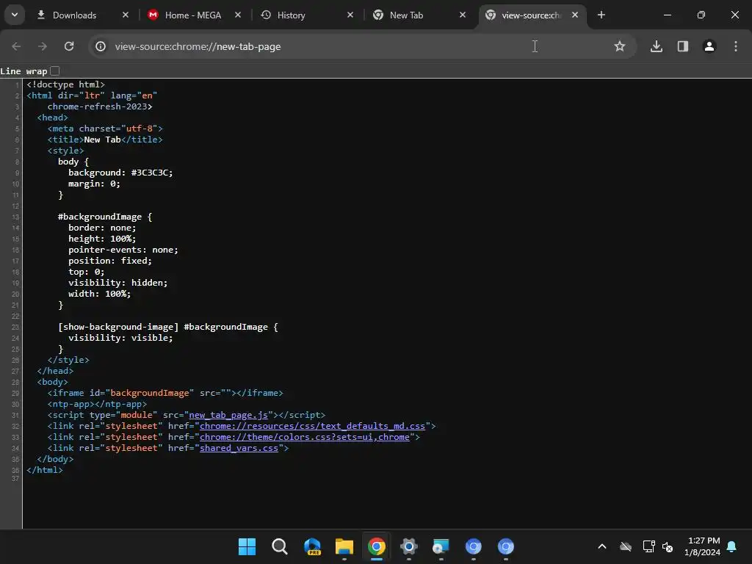
Task: Bookmark this page with the star icon
Action: [x=620, y=46]
